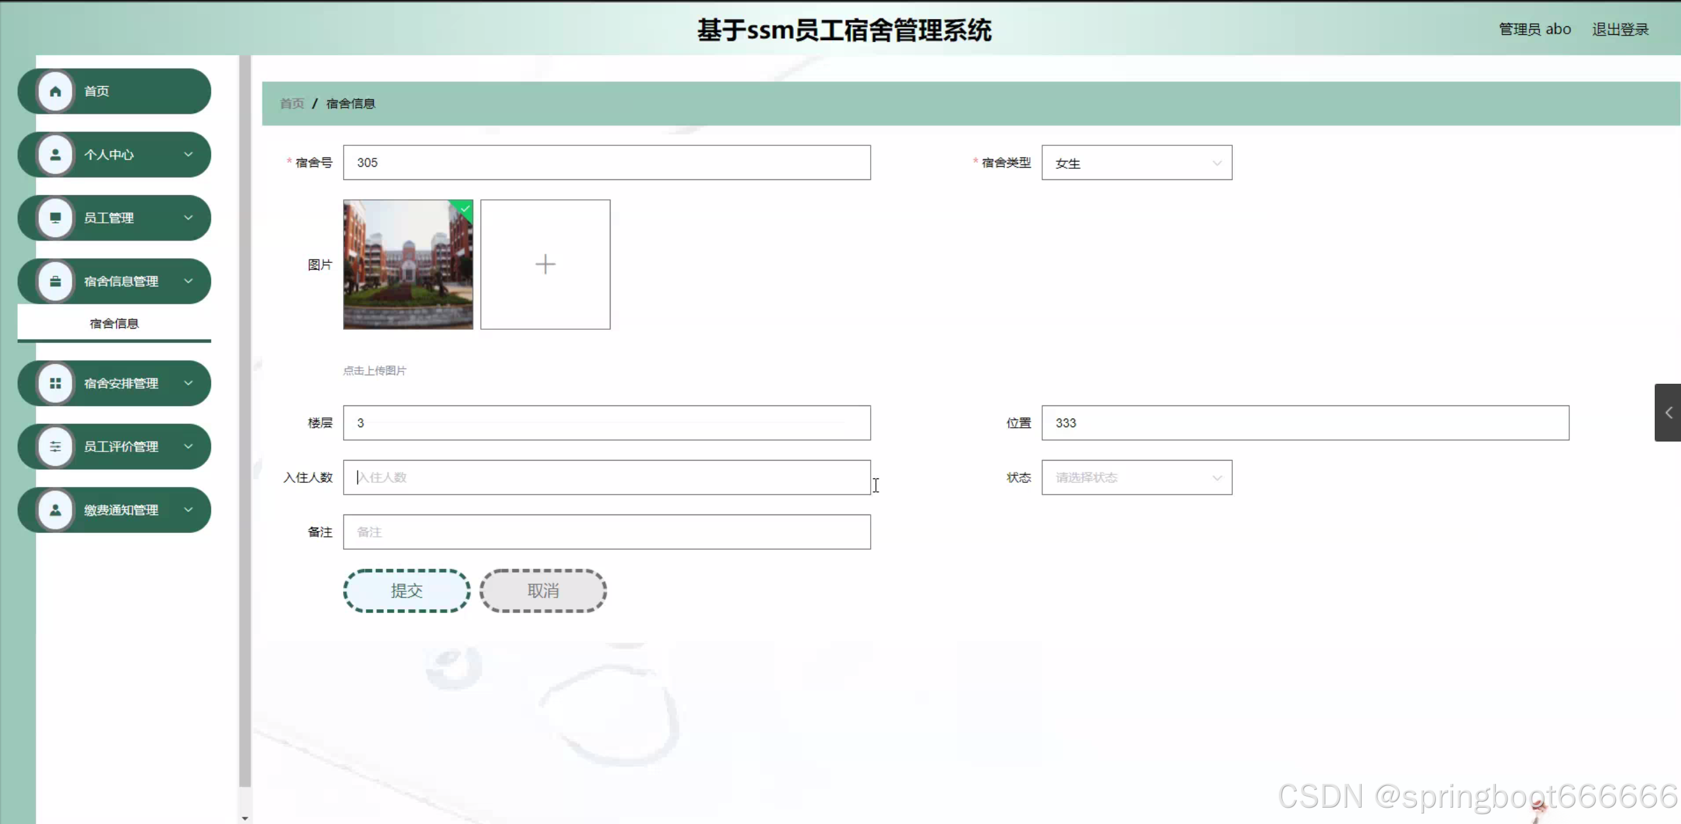
Task: Click the plus icon to upload image
Action: pos(545,264)
